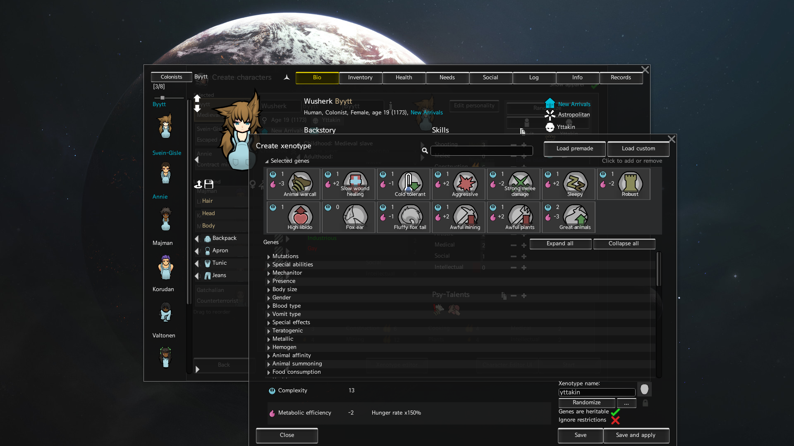
Task: Click Save and apply button
Action: point(636,435)
